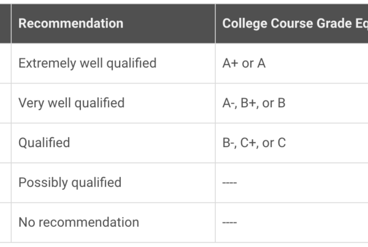Click the Possibly qualified cell

tap(113, 183)
